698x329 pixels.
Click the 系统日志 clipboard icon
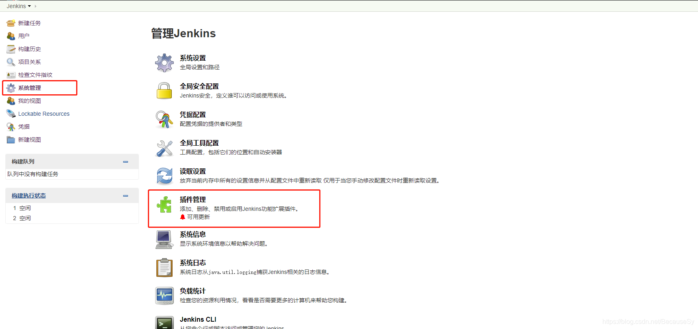(164, 267)
